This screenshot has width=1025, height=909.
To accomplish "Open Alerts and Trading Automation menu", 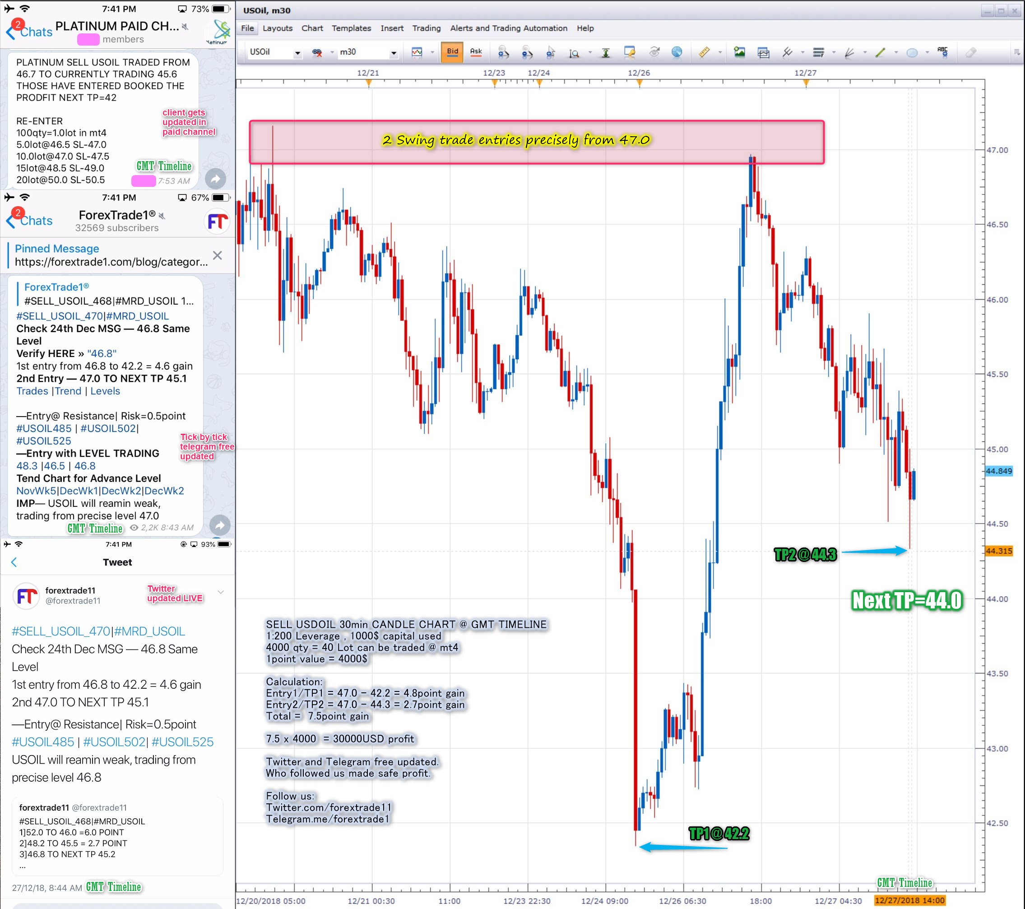I will tap(509, 28).
